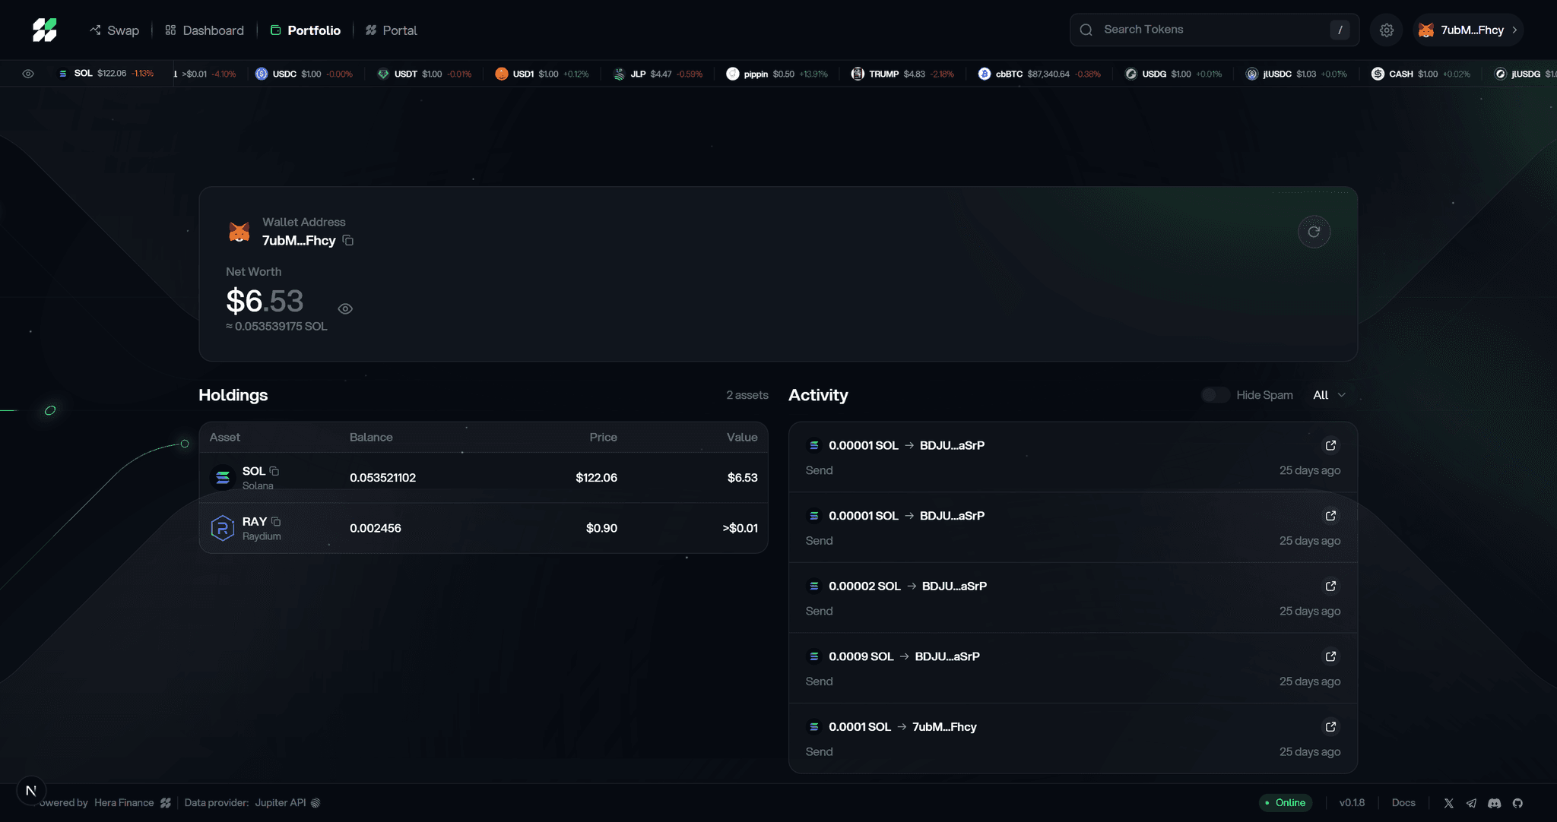The height and width of the screenshot is (822, 1557).
Task: Toggle Hide Spam in Activity panel
Action: coord(1215,395)
